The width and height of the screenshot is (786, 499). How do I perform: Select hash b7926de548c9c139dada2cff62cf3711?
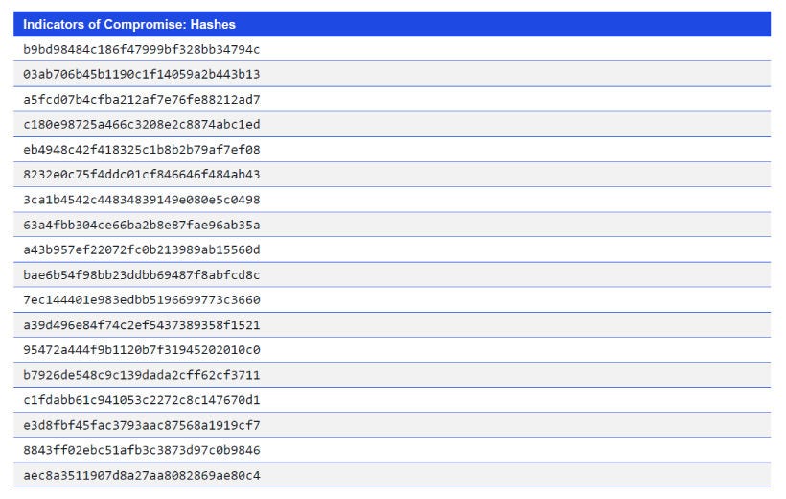141,375
